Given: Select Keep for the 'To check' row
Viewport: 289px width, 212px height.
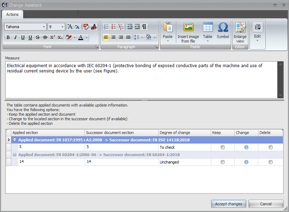Looking at the screenshot, I should (x=222, y=147).
